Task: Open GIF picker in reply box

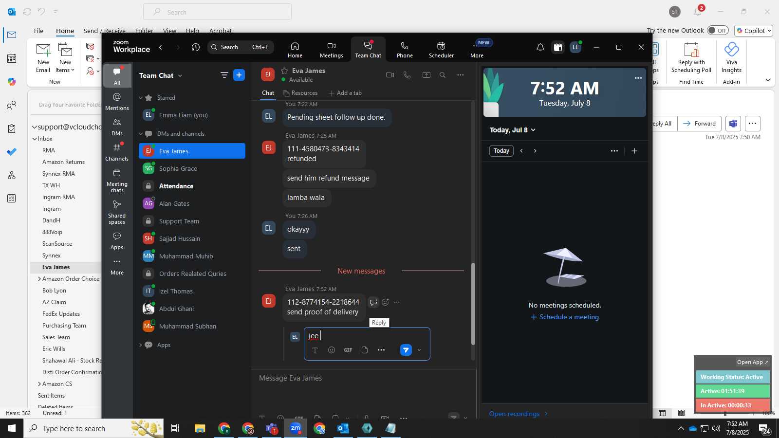Action: pos(348,350)
